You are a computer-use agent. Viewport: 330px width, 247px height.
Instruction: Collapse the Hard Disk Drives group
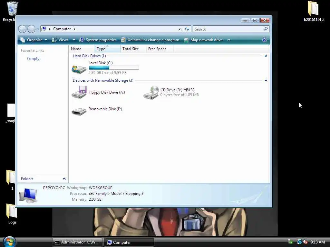(266, 56)
